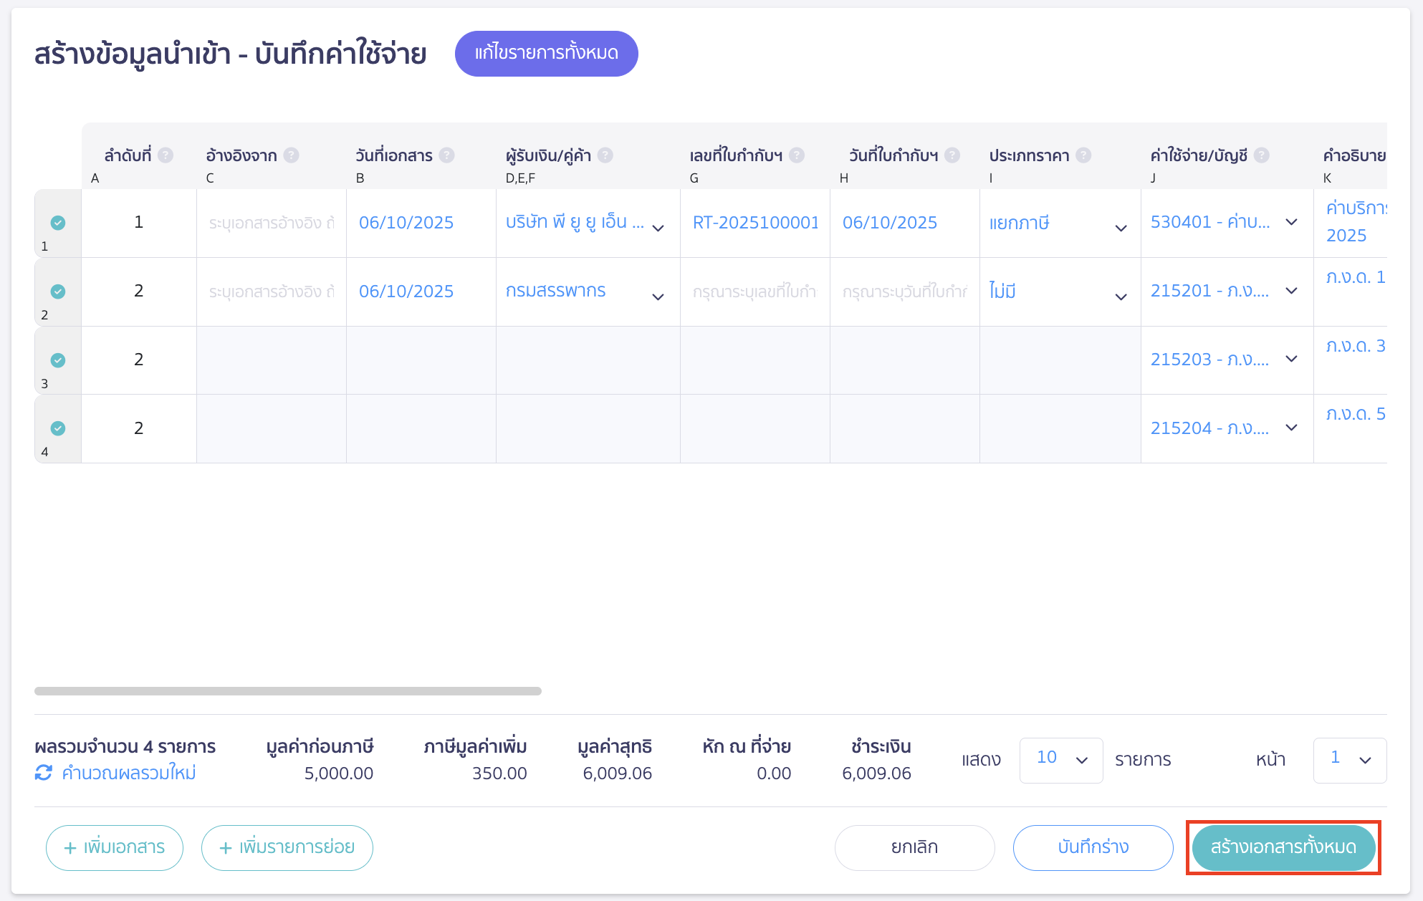This screenshot has width=1423, height=901.
Task: Click the refresh icon beside คำนวณผลรวมใหม่
Action: [43, 773]
